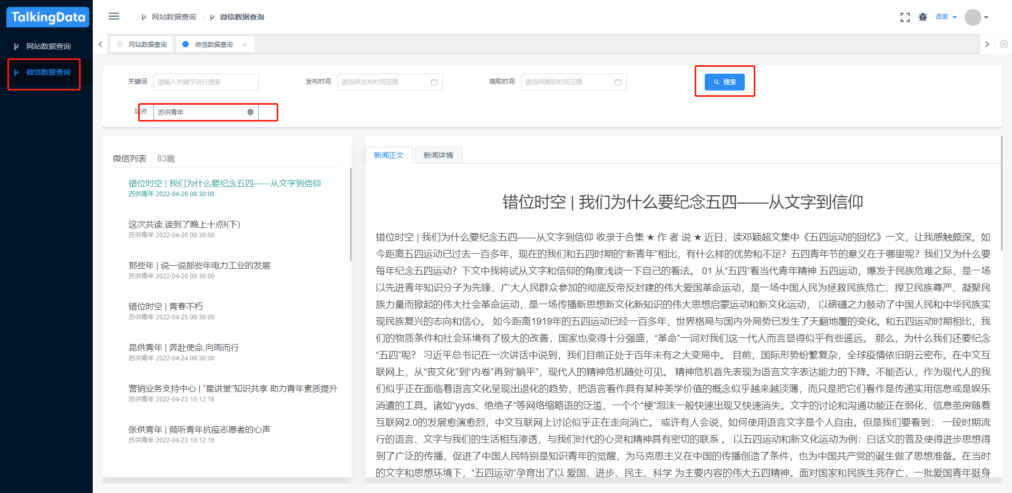Click the 站点 field containing 苏供青年

point(206,112)
